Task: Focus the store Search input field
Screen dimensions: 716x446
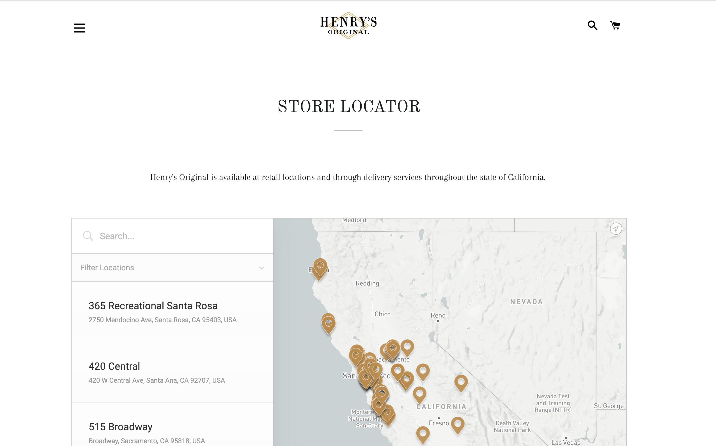Action: coord(177,236)
